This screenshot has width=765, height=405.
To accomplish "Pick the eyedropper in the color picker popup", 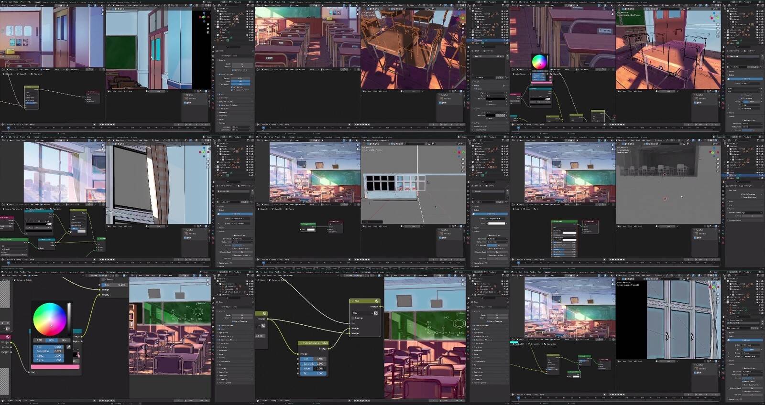I will [x=68, y=347].
